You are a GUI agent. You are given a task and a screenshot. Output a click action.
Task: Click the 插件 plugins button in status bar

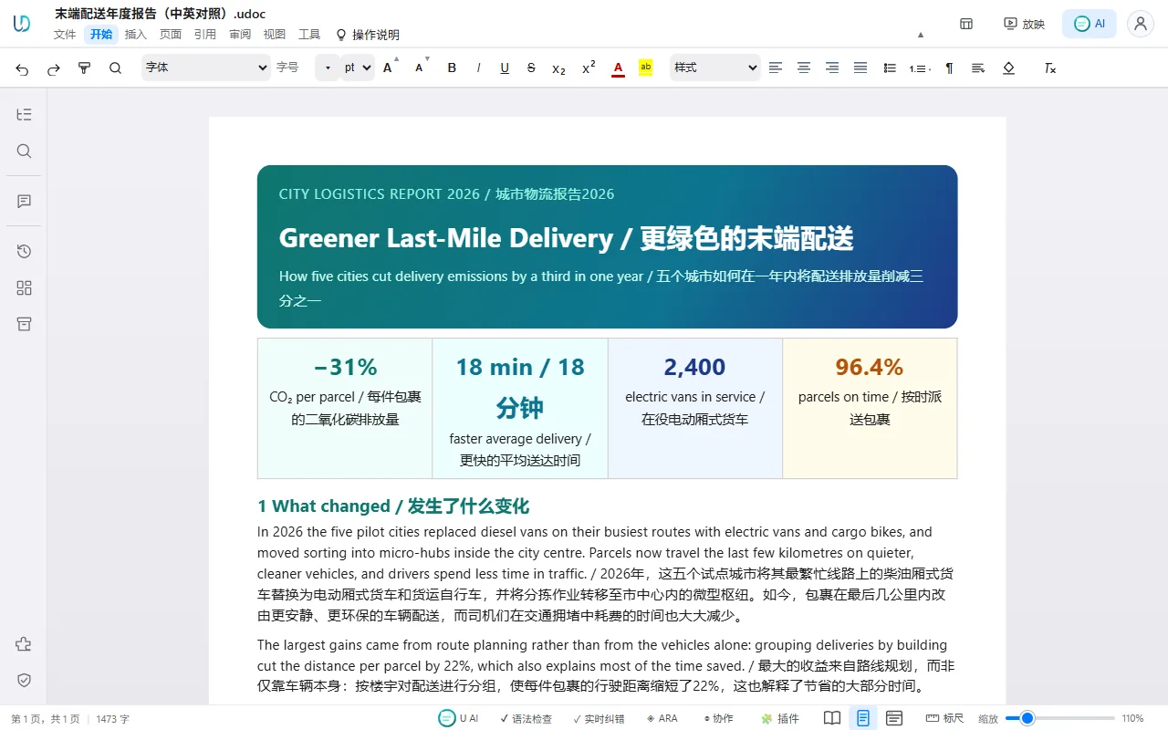point(780,718)
